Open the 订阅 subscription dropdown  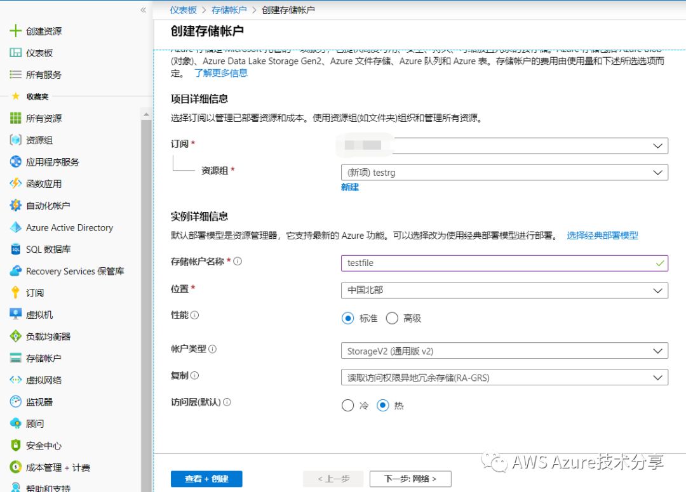[x=504, y=145]
